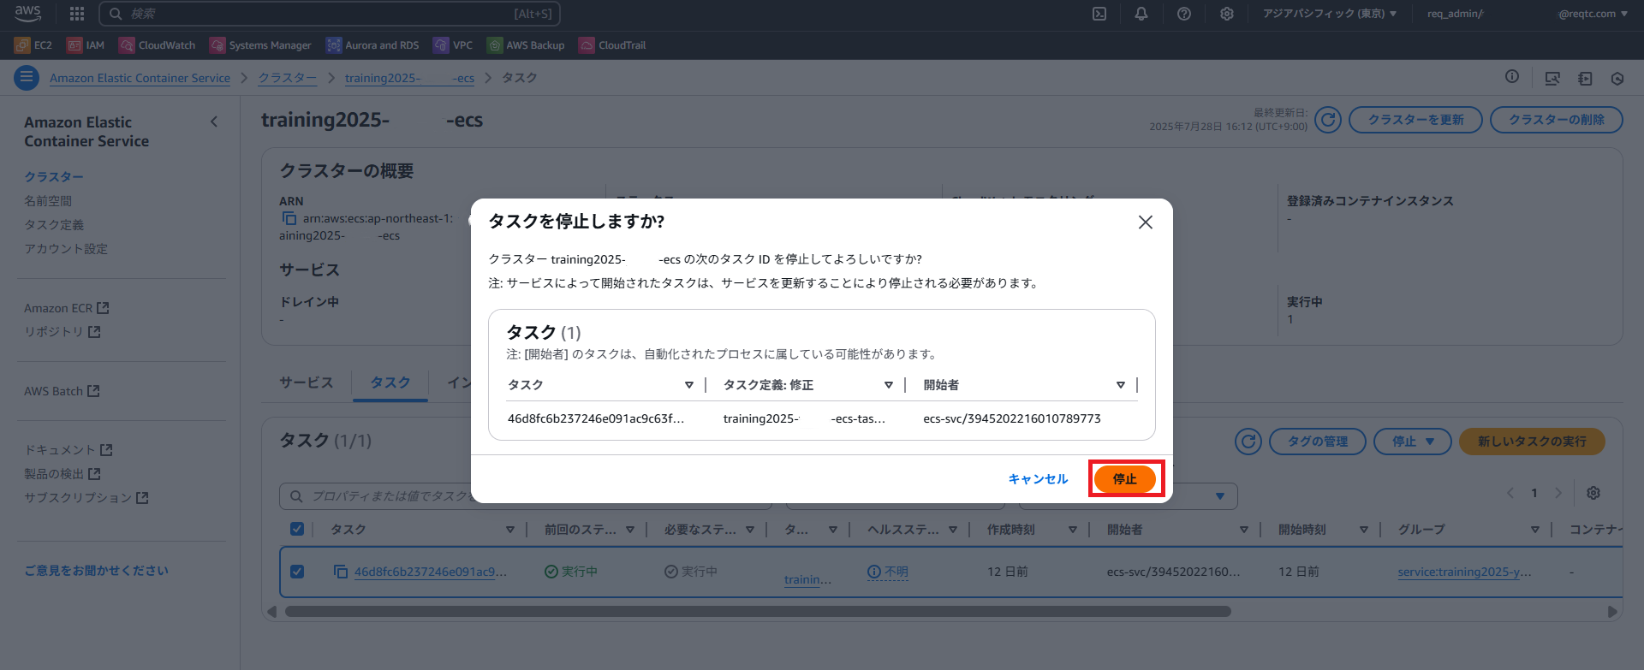Open リポジトリ external link
This screenshot has height=670, width=1644.
pos(63,332)
